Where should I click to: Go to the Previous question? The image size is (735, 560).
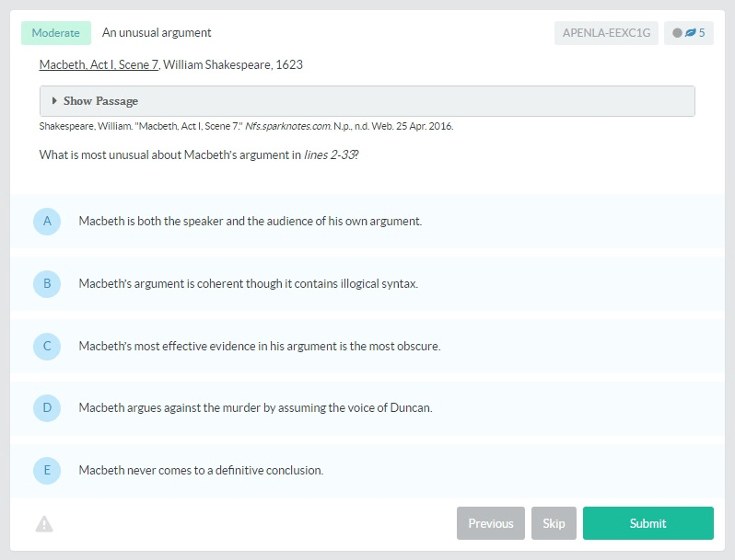[491, 523]
